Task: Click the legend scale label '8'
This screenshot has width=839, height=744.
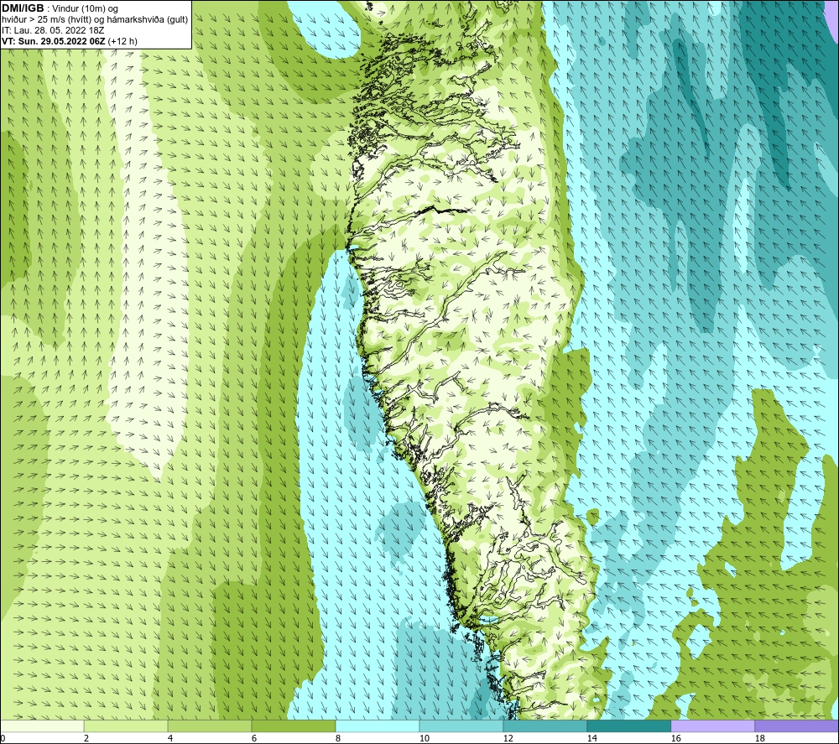Action: (x=337, y=739)
